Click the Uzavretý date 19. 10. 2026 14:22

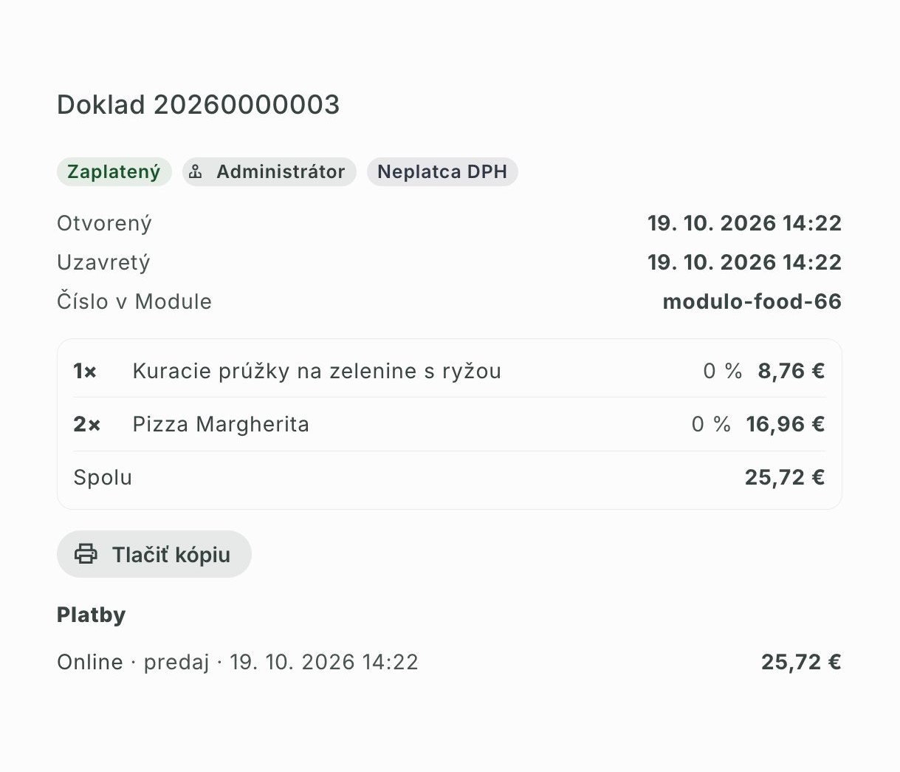pyautogui.click(x=744, y=262)
